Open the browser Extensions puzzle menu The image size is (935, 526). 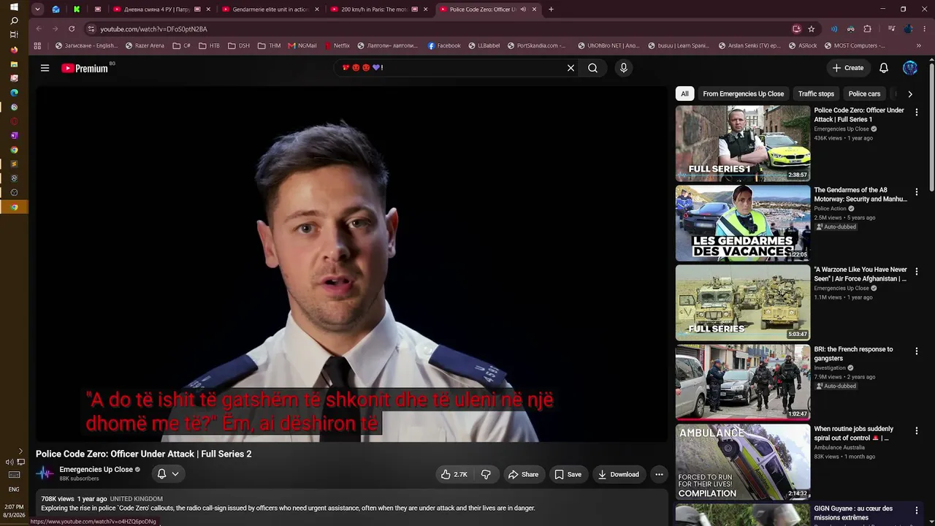(x=867, y=28)
